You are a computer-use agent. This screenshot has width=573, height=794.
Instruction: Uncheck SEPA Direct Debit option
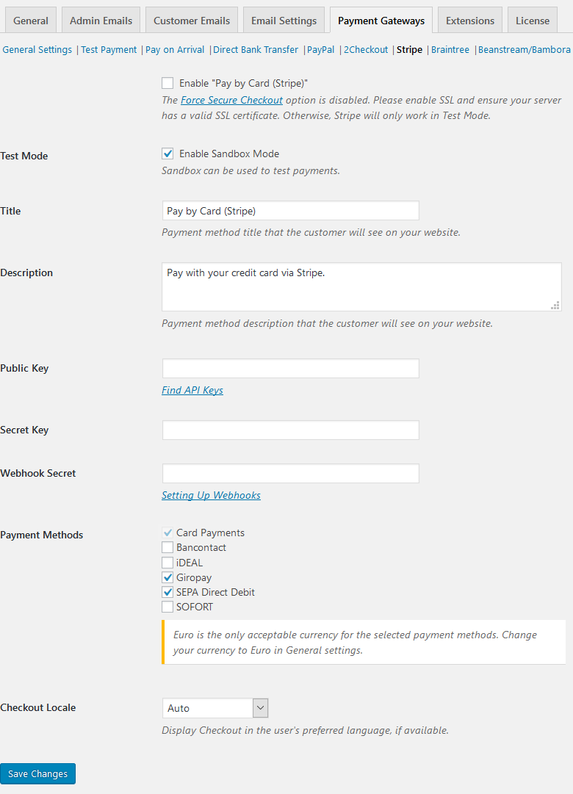(x=167, y=593)
